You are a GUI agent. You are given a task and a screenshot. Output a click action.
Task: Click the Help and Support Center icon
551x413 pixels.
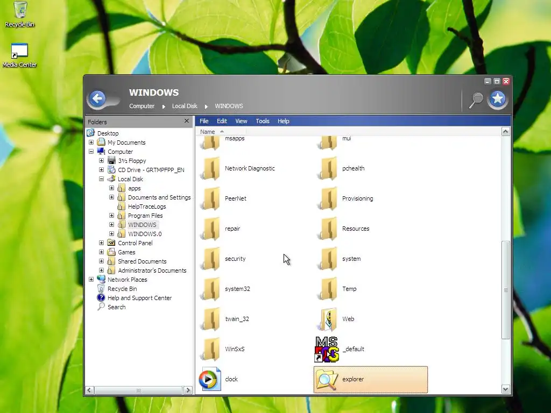(x=101, y=297)
